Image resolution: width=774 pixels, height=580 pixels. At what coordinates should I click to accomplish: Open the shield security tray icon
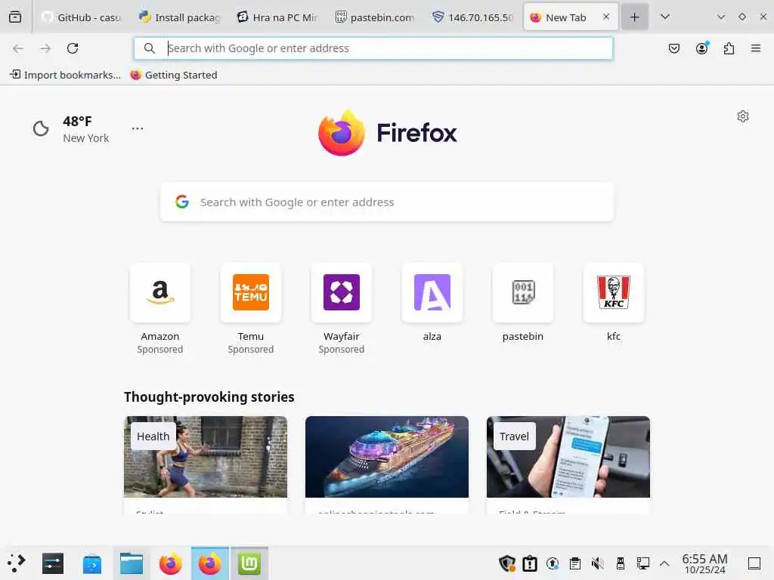[507, 563]
